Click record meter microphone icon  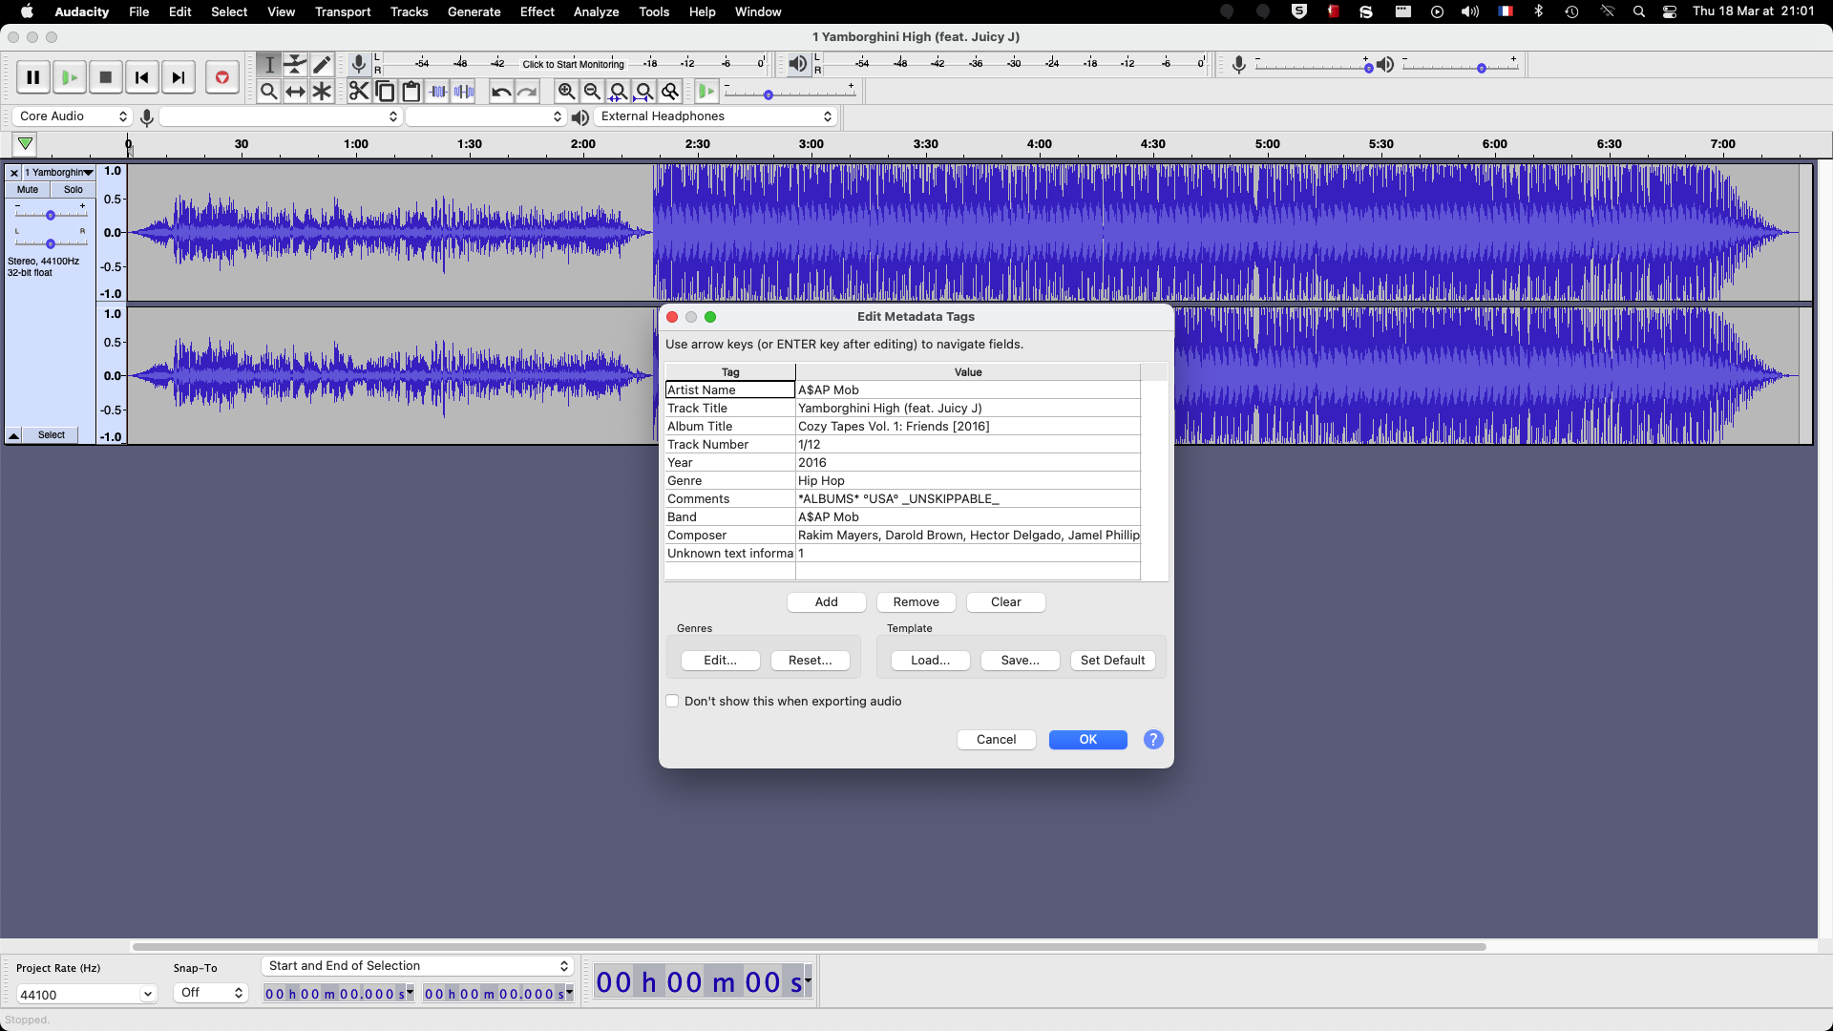tap(359, 64)
